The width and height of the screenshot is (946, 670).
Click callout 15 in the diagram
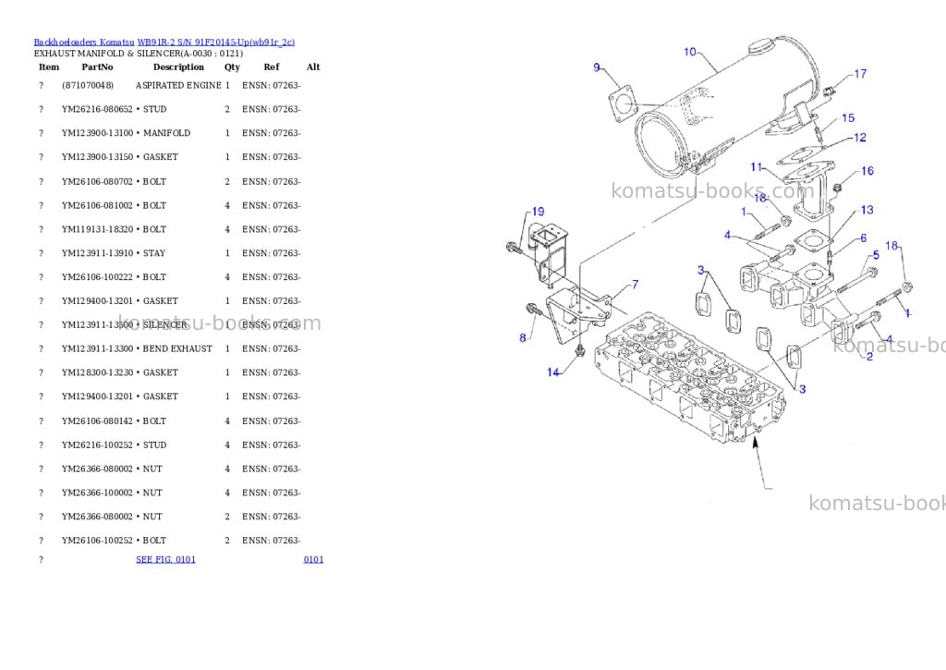848,117
